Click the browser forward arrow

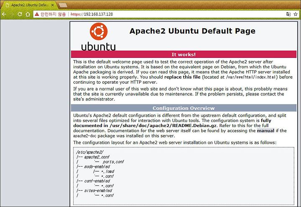(12, 14)
